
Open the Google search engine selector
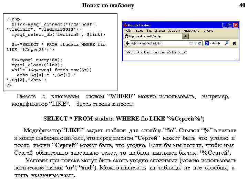click(x=208, y=43)
